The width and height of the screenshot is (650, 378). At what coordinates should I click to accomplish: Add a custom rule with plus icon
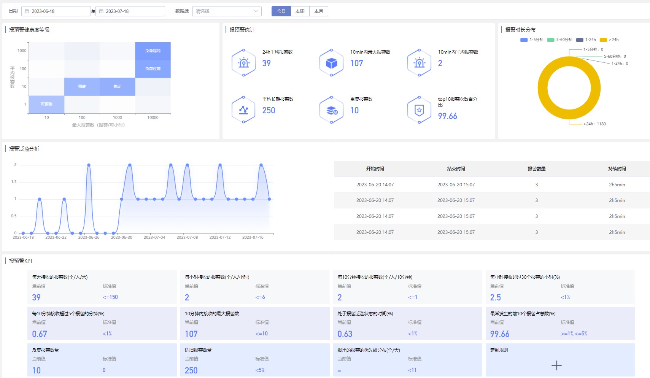(x=556, y=365)
